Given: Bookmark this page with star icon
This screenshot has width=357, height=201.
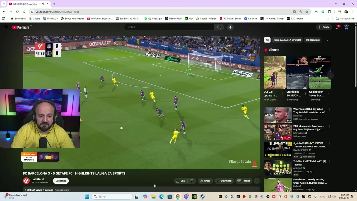Looking at the screenshot, I should point(307,12).
